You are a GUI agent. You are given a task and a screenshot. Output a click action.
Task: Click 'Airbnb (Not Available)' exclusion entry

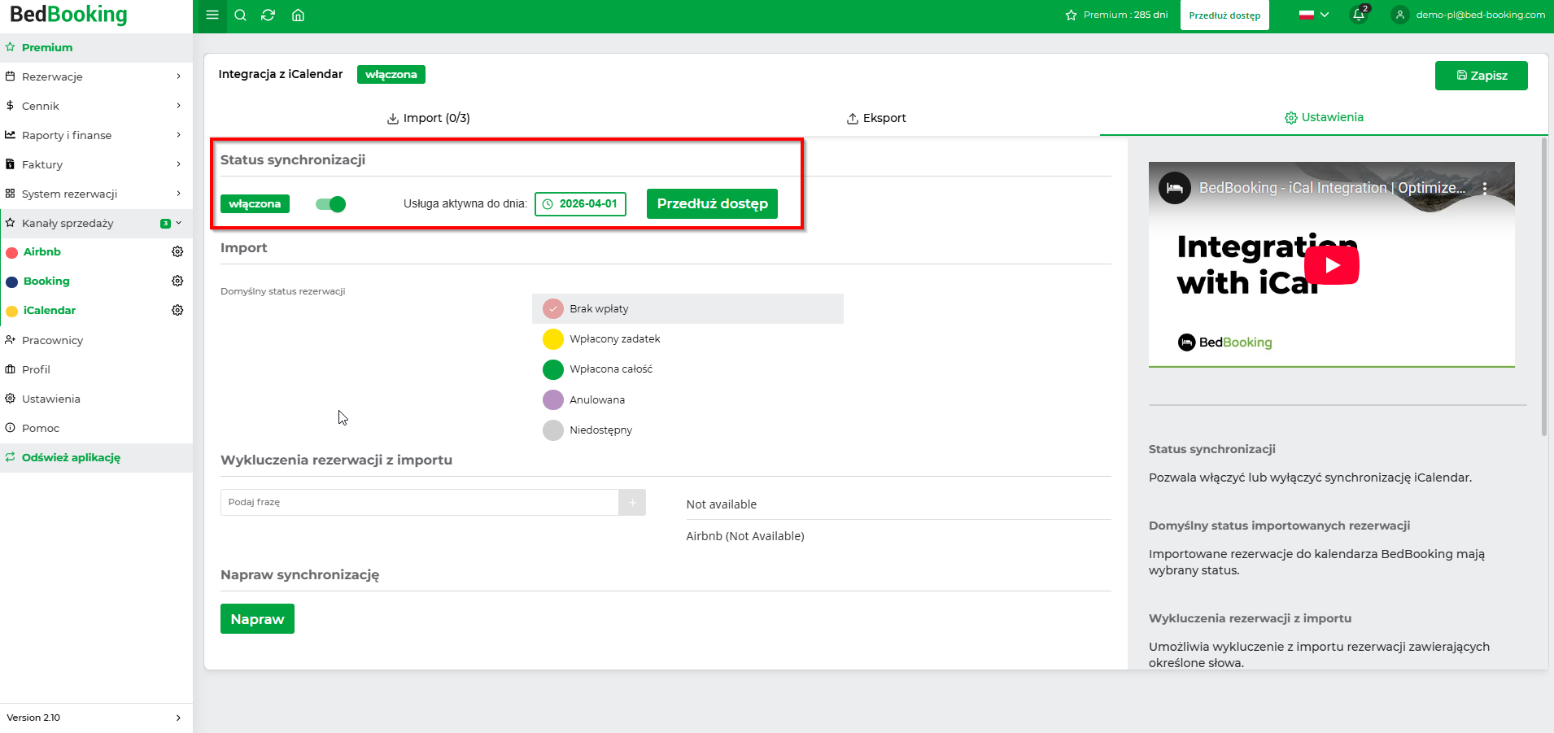(x=745, y=536)
